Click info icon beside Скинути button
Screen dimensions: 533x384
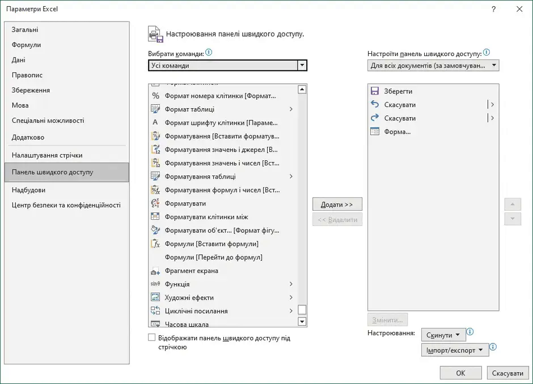point(469,332)
